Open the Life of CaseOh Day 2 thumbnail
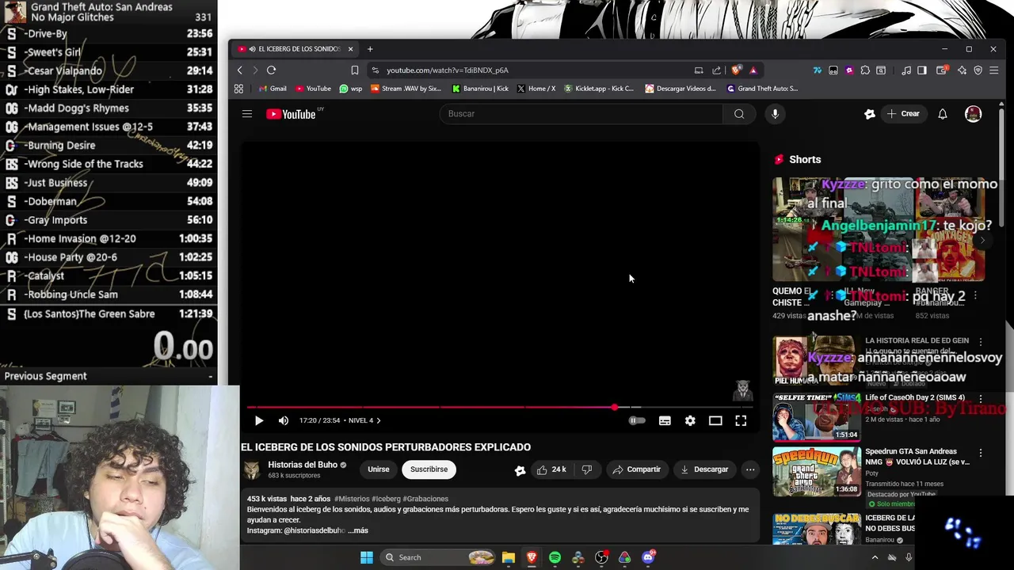 click(816, 417)
